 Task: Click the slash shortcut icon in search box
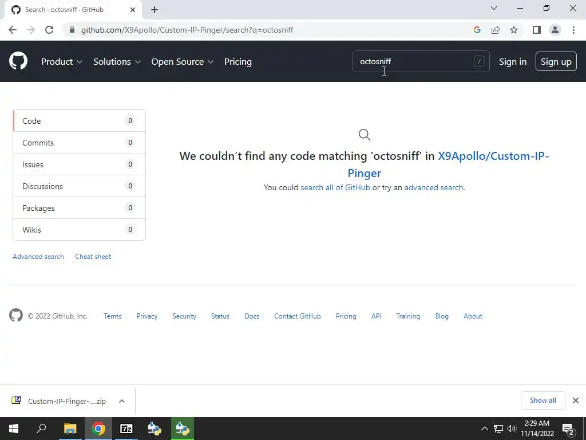coord(479,61)
